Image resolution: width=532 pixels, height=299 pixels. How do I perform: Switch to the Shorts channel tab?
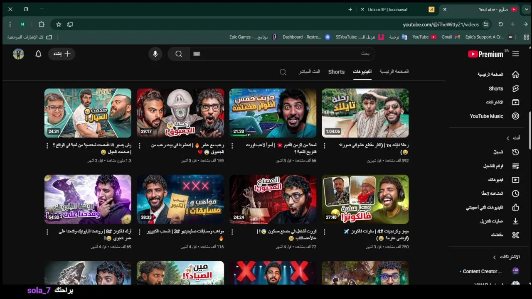click(336, 72)
